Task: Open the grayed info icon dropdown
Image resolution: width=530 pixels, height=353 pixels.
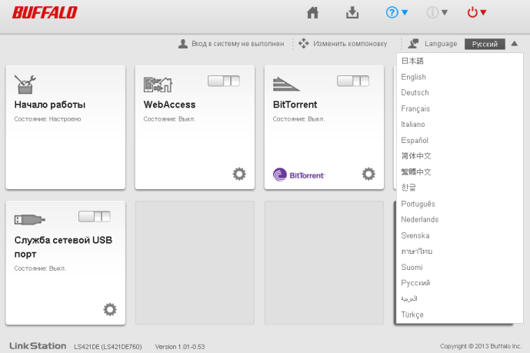Action: (437, 13)
